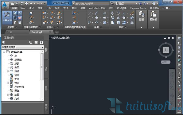Switch to the 注记 ribbon tab
The height and width of the screenshot is (115, 183).
pyautogui.click(x=31, y=8)
